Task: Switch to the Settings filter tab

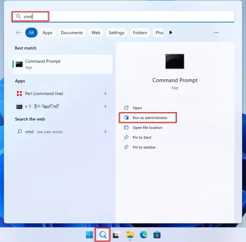Action: tap(117, 33)
